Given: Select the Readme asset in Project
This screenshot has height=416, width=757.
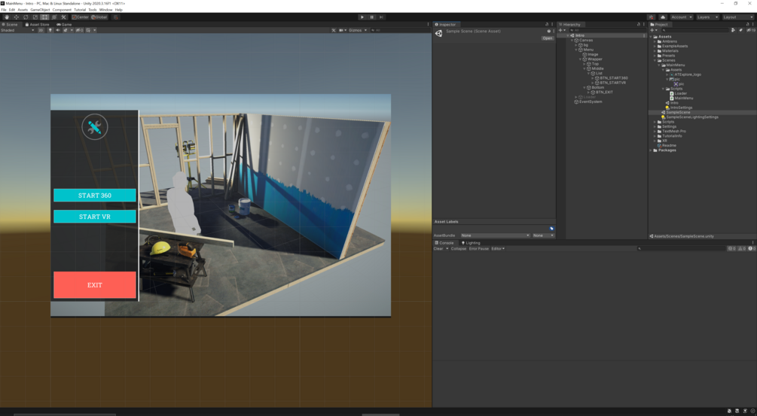Looking at the screenshot, I should click(x=669, y=146).
